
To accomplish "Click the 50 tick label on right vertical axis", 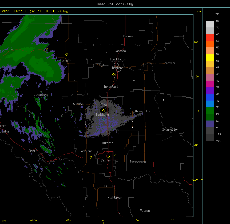I will (197, 76).
